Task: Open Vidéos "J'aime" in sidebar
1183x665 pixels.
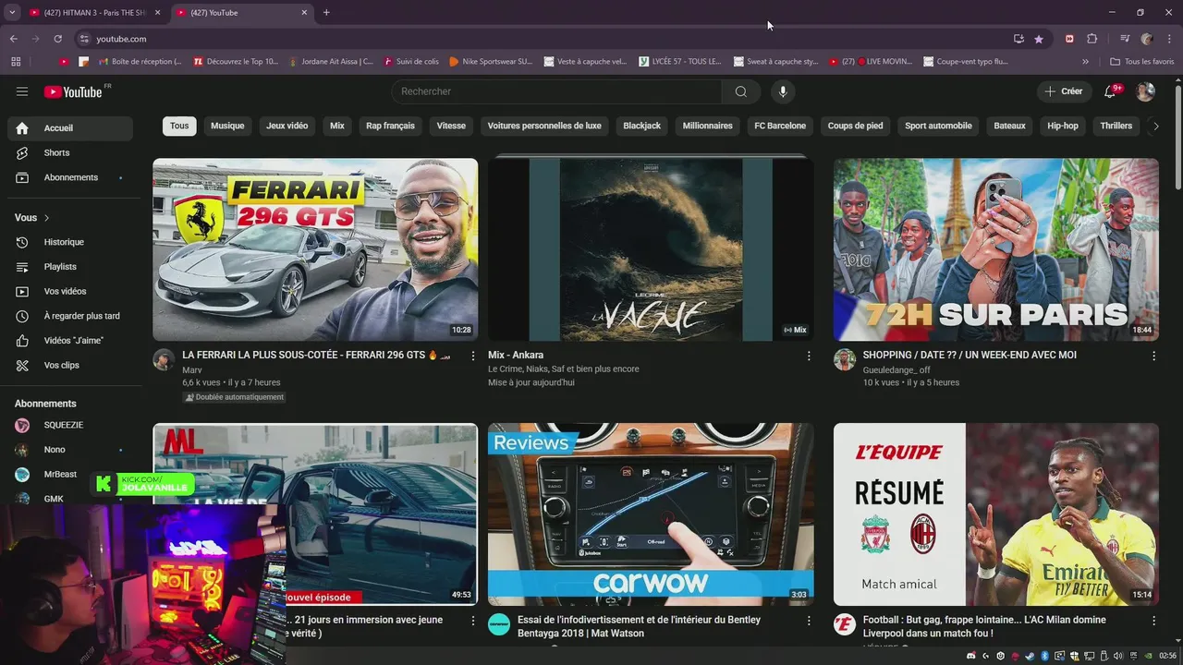Action: tap(70, 341)
